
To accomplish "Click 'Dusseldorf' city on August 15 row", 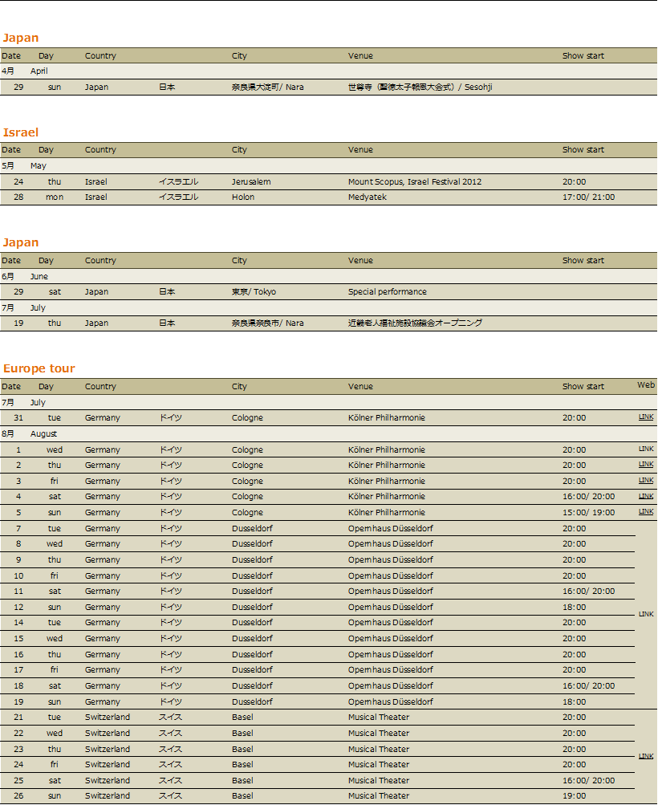I will pos(252,639).
